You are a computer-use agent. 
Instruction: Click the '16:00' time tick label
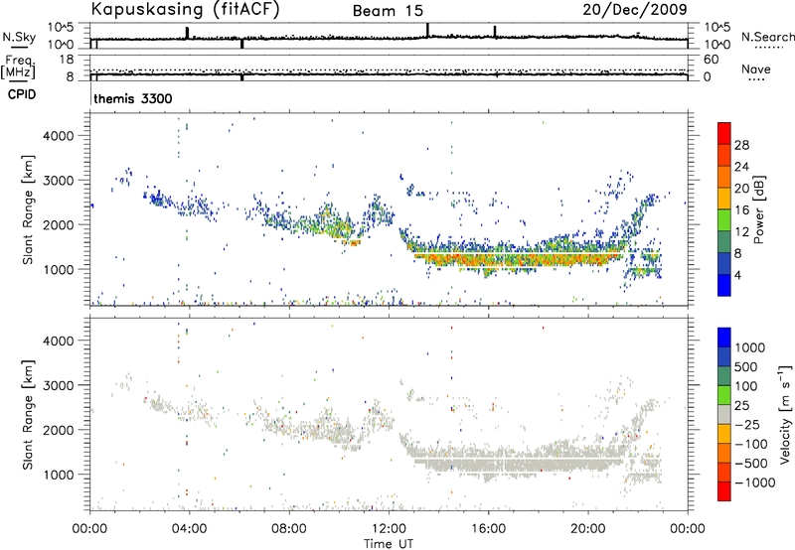tap(488, 529)
